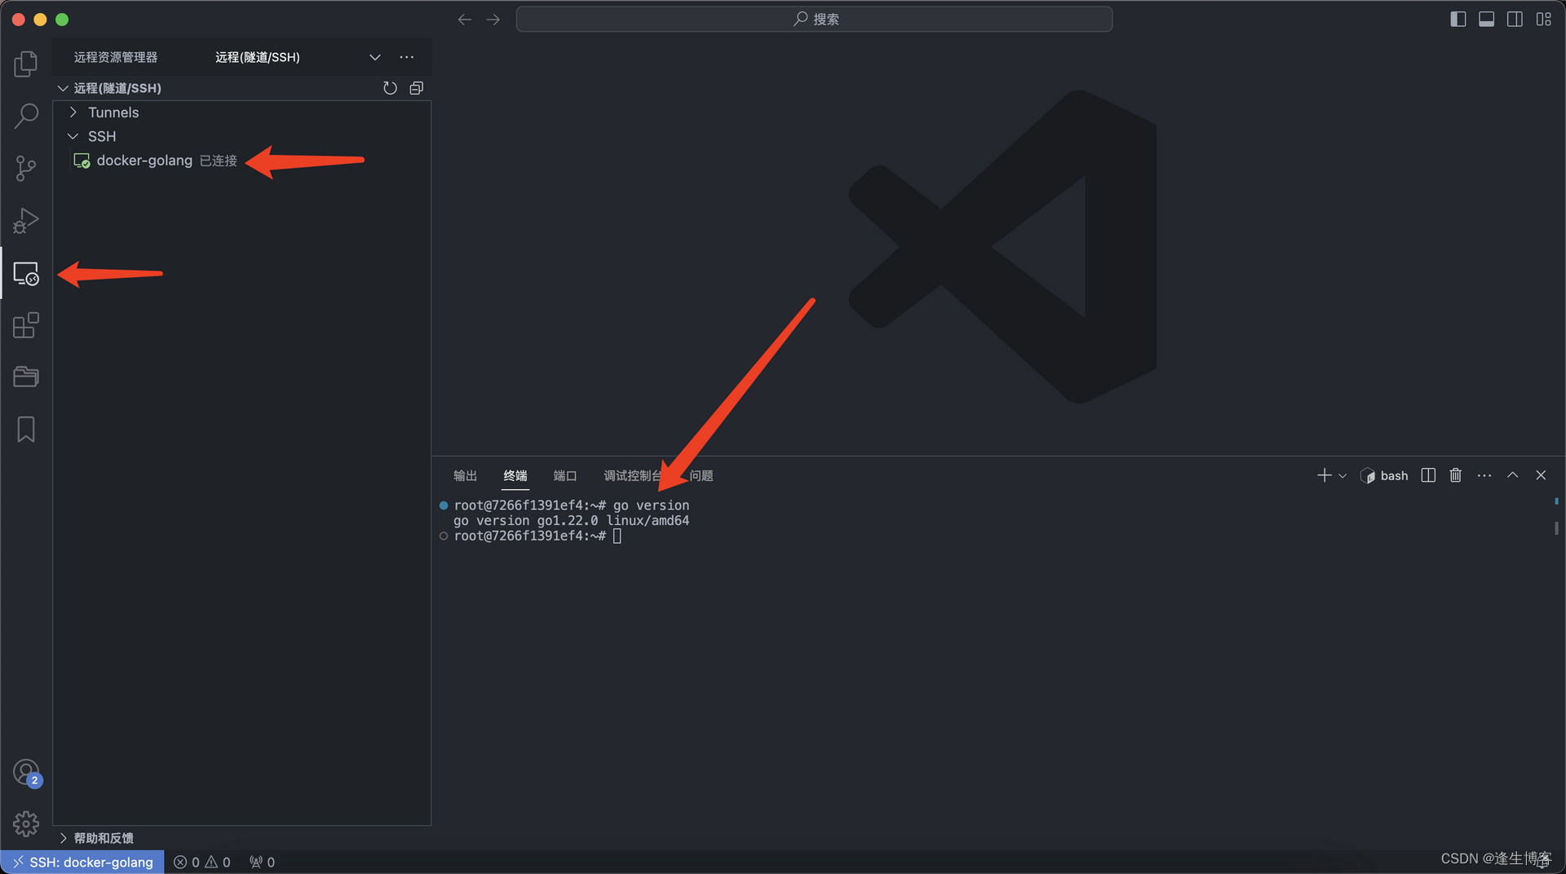Select the bash terminal instance
Image resolution: width=1566 pixels, height=874 pixels.
(x=1384, y=475)
